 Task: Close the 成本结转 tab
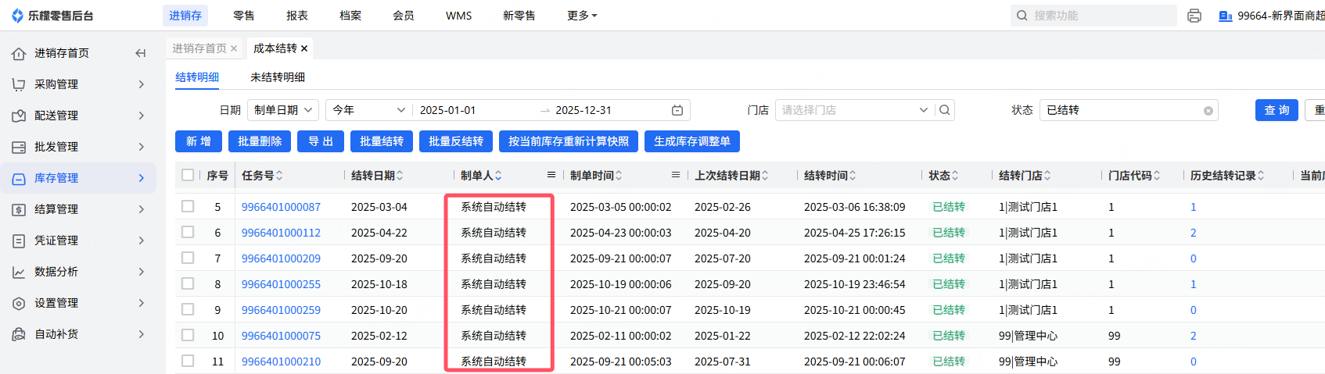click(304, 48)
